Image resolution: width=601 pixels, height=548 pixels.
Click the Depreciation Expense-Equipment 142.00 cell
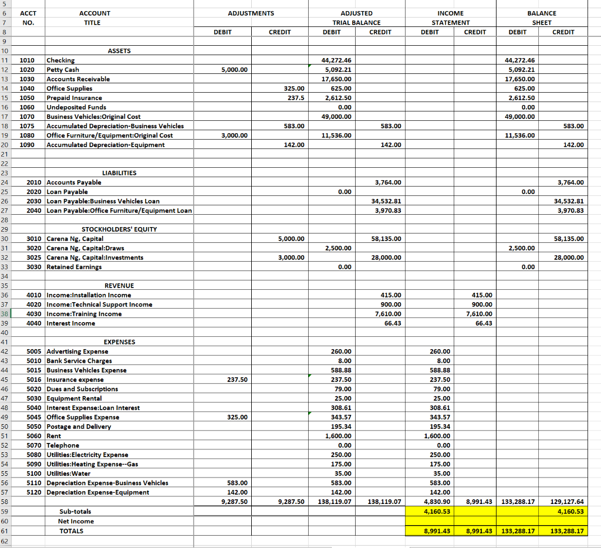point(332,492)
